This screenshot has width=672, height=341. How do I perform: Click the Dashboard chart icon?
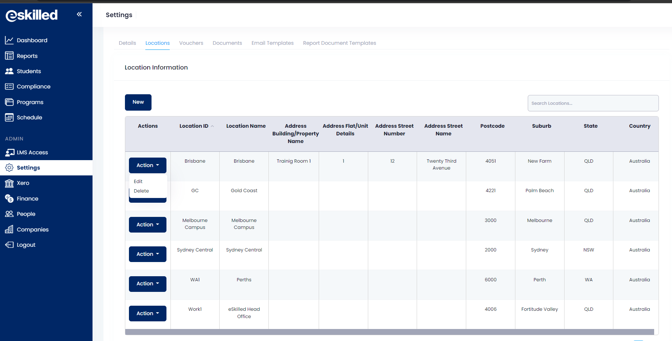[9, 40]
